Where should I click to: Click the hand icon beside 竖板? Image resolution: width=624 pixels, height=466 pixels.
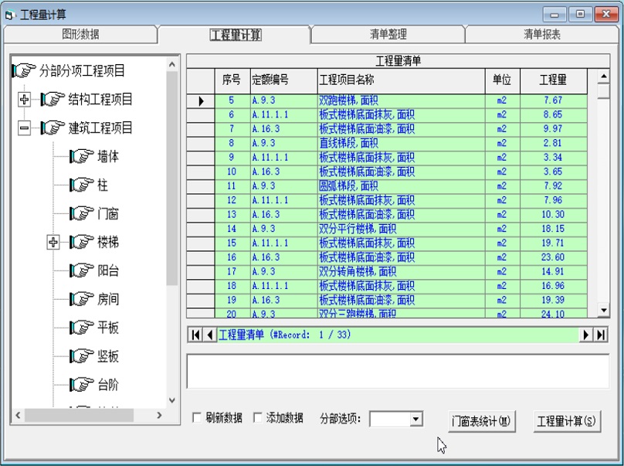82,356
